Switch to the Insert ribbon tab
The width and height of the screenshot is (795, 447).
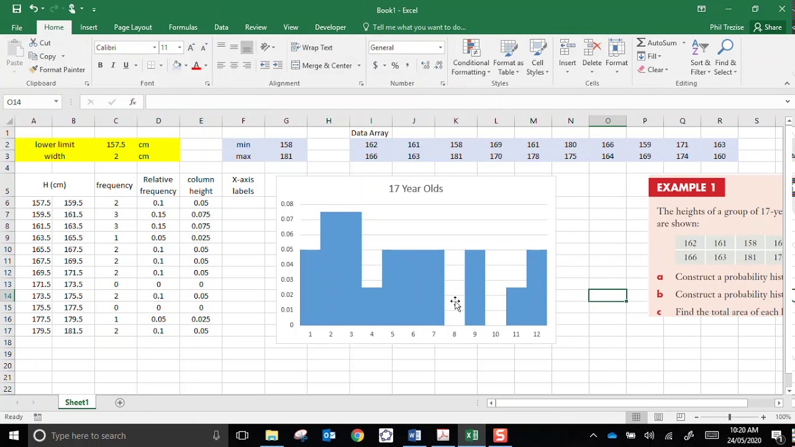88,27
